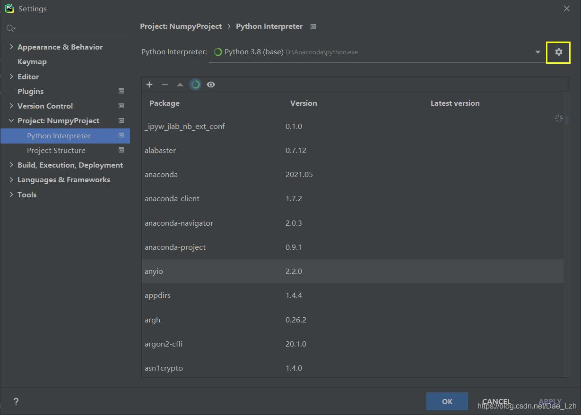
Task: Expand the Appearance & Behavior section
Action: 11,47
